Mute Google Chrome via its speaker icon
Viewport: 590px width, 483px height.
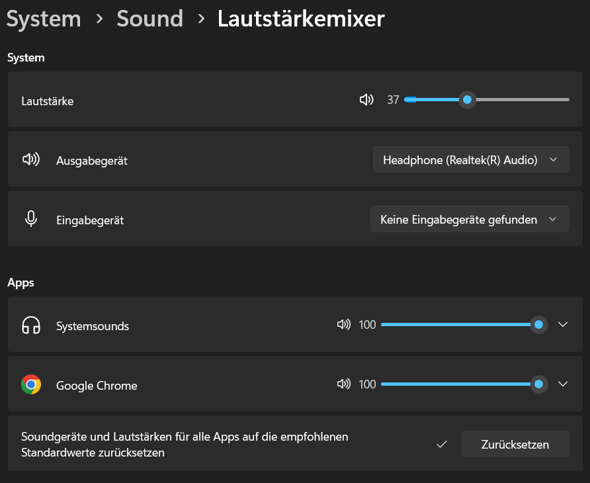point(343,384)
